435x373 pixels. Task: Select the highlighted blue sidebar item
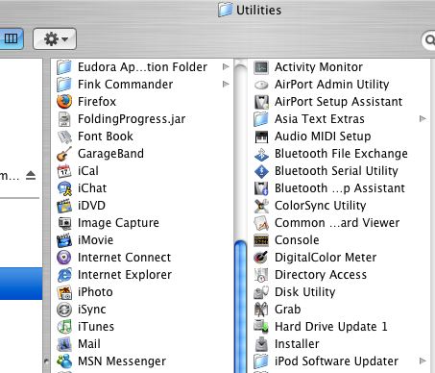(21, 284)
